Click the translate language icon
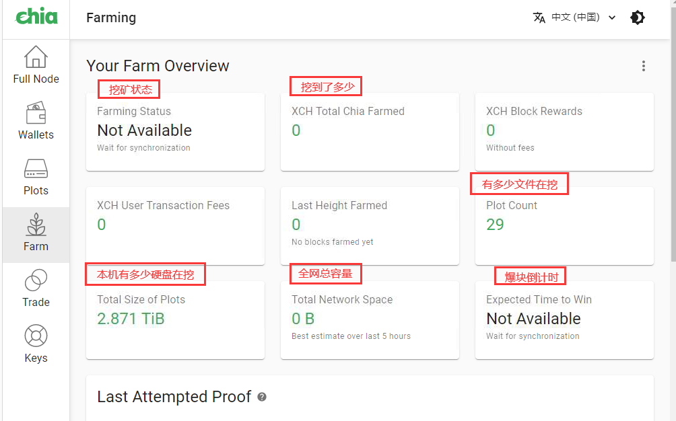 pyautogui.click(x=539, y=17)
